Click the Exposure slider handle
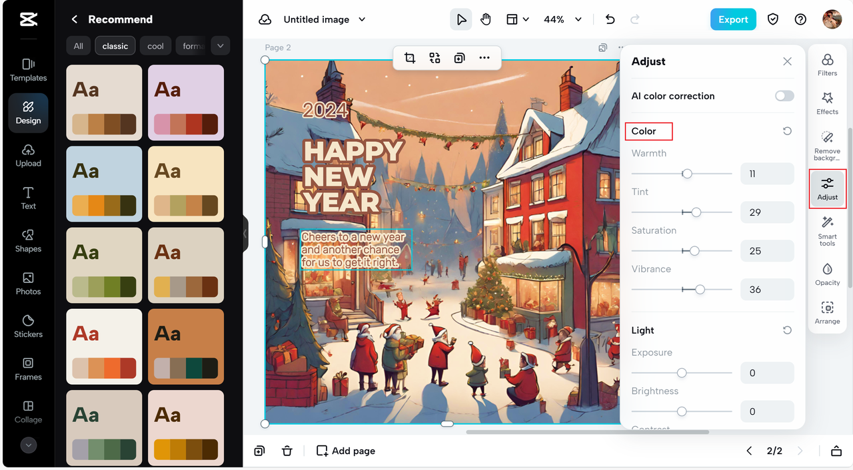 [681, 373]
